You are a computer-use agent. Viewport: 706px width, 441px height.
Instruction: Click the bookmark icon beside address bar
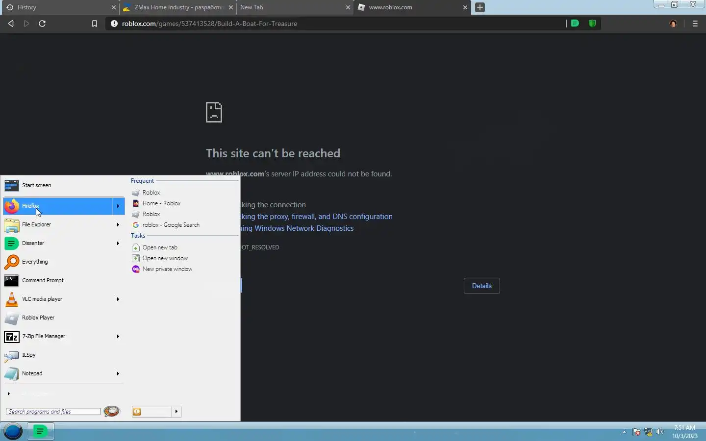pyautogui.click(x=95, y=24)
